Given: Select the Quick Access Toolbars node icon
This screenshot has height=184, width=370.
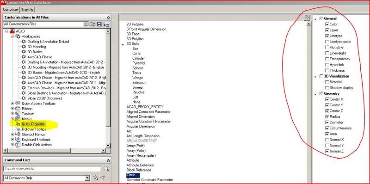Looking at the screenshot, I should [18, 103].
